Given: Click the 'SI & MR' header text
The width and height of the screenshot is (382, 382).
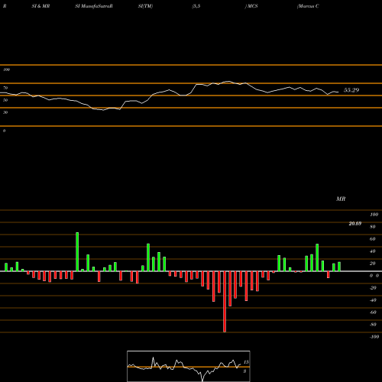Looking at the screenshot, I should (40, 6).
